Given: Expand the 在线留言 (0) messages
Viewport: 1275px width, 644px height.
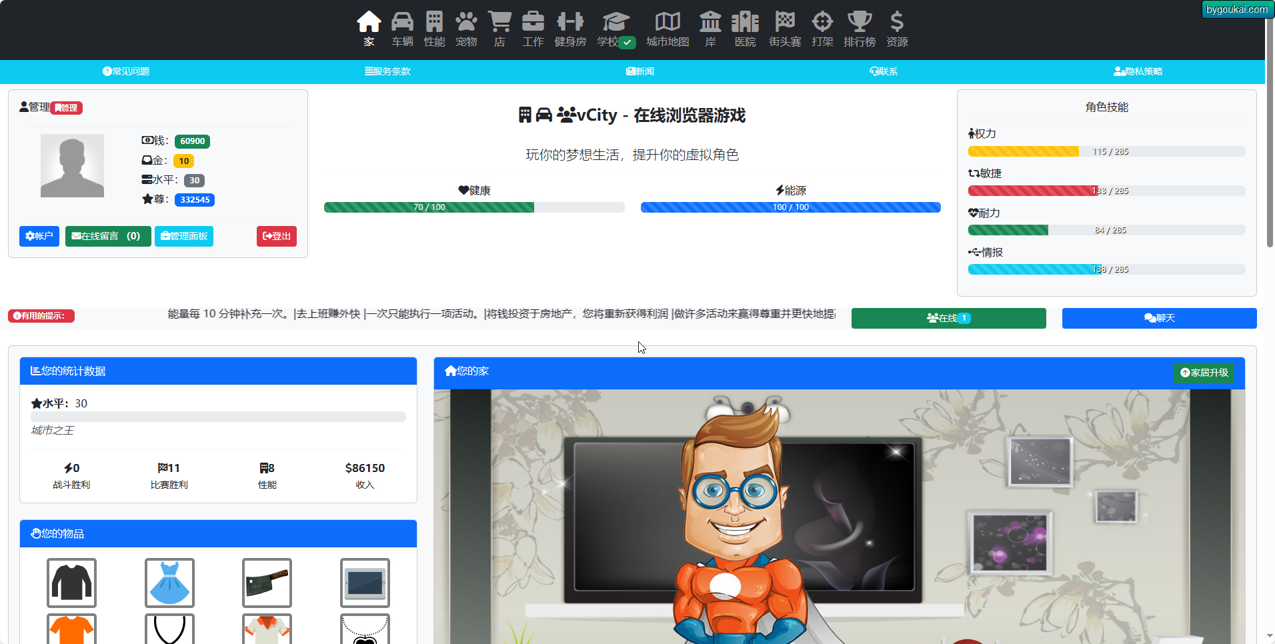Looking at the screenshot, I should (x=107, y=236).
